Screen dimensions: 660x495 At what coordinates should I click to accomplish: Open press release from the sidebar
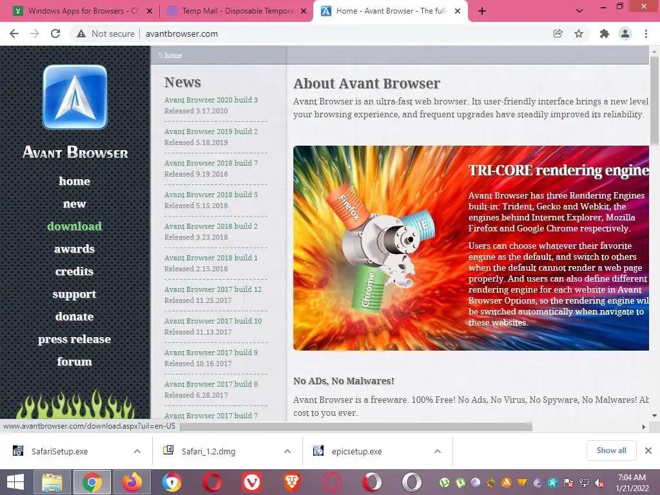[75, 339]
